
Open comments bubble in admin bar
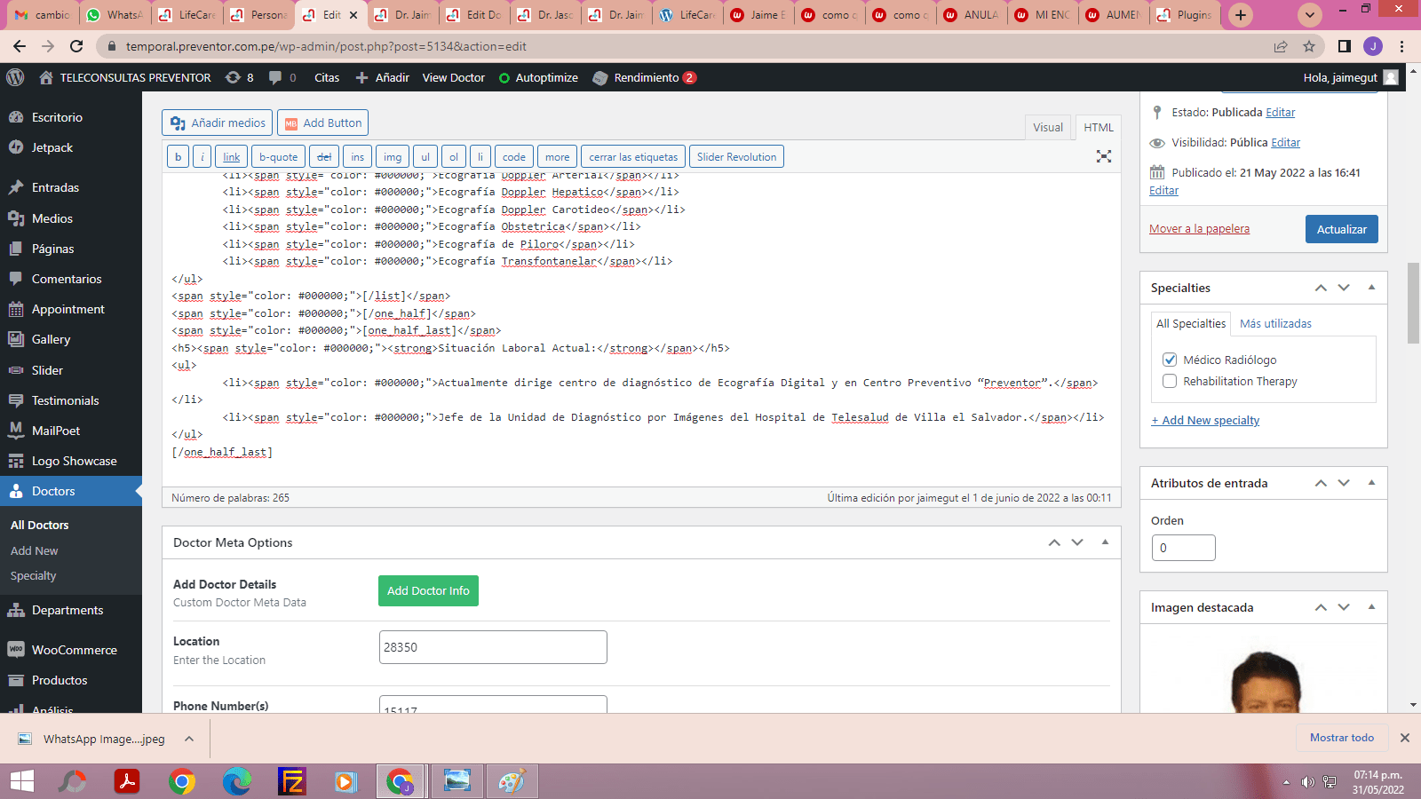282,77
